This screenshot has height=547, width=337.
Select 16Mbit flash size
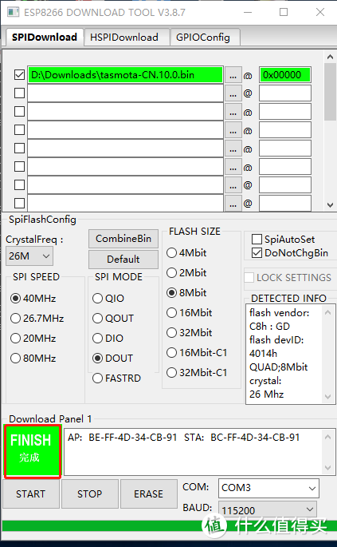190,312
